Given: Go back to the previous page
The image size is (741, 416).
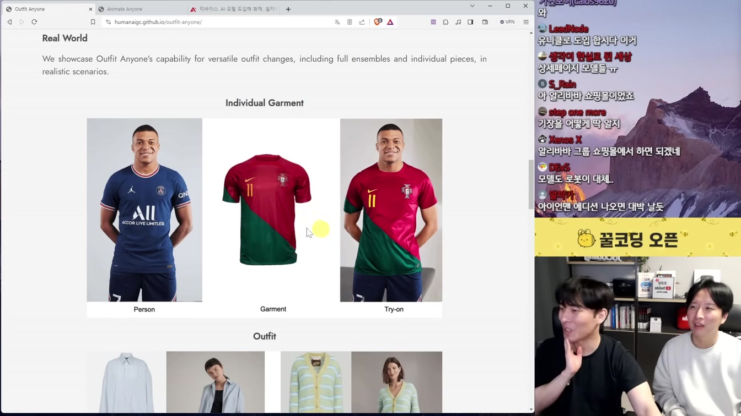Looking at the screenshot, I should [x=9, y=22].
